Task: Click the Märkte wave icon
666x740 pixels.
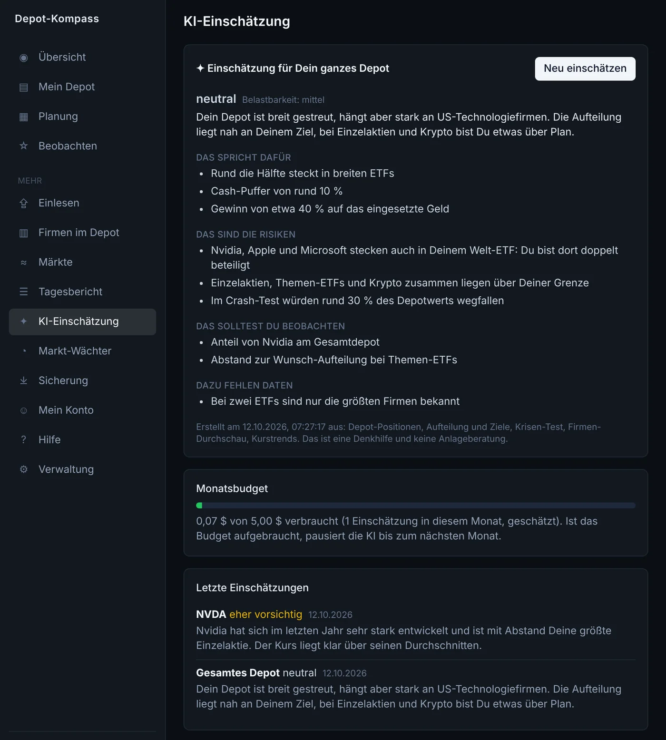Action: point(23,263)
